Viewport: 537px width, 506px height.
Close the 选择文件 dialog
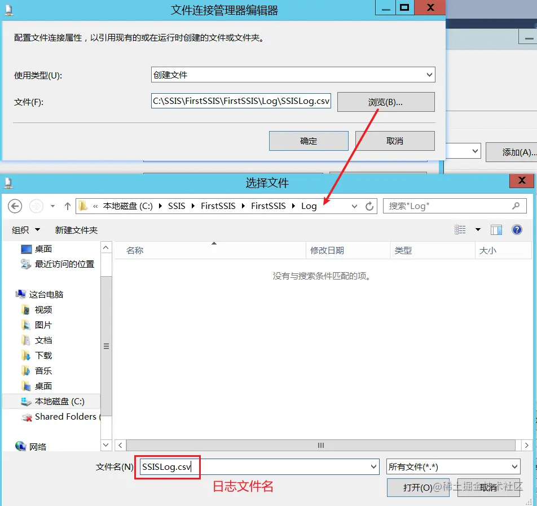click(522, 181)
